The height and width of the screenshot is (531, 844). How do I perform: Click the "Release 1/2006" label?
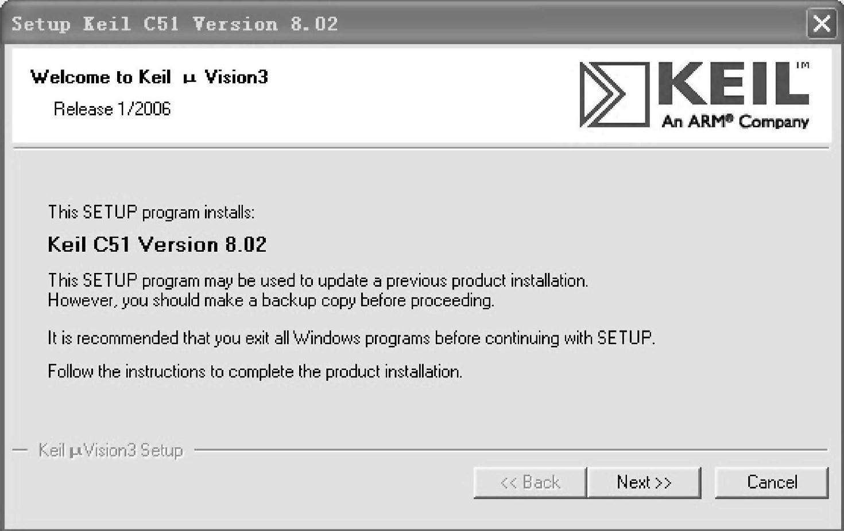[112, 109]
